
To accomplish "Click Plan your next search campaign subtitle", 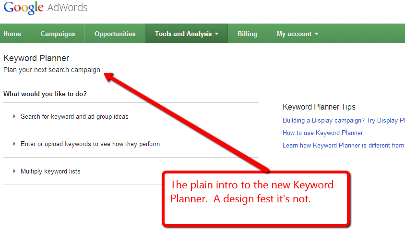I will pos(52,70).
